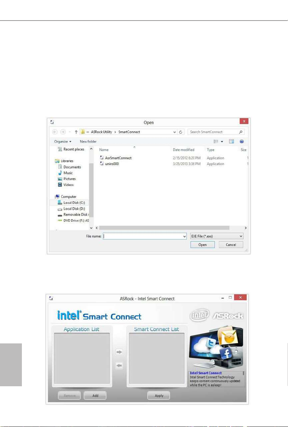Expand recent locations dropdown near nav arrows
The width and height of the screenshot is (288, 427).
pos(69,132)
